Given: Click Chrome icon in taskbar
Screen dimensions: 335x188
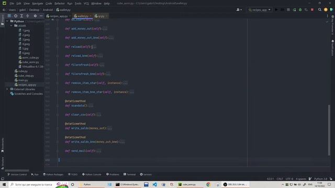Looking at the screenshot, I should coord(208,184).
